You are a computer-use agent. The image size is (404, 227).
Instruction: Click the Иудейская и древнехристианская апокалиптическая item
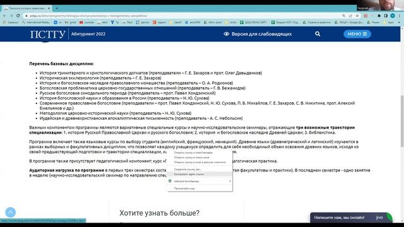[x=141, y=119]
